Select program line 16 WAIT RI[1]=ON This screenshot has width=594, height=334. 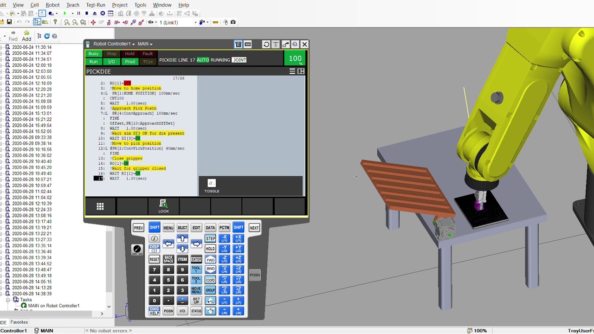click(125, 173)
